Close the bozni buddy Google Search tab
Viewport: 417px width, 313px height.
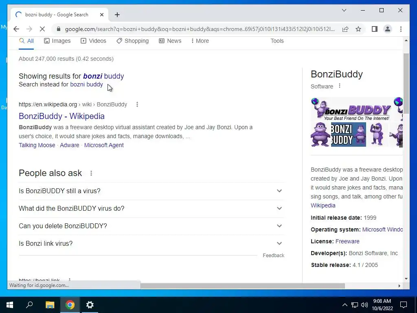[101, 15]
